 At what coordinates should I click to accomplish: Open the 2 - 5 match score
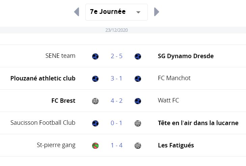pos(116,56)
